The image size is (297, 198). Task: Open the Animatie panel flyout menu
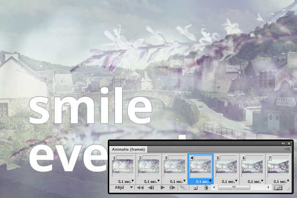click(287, 149)
